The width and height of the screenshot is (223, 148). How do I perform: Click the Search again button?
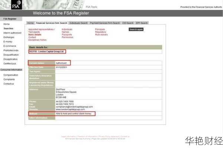(x=136, y=29)
